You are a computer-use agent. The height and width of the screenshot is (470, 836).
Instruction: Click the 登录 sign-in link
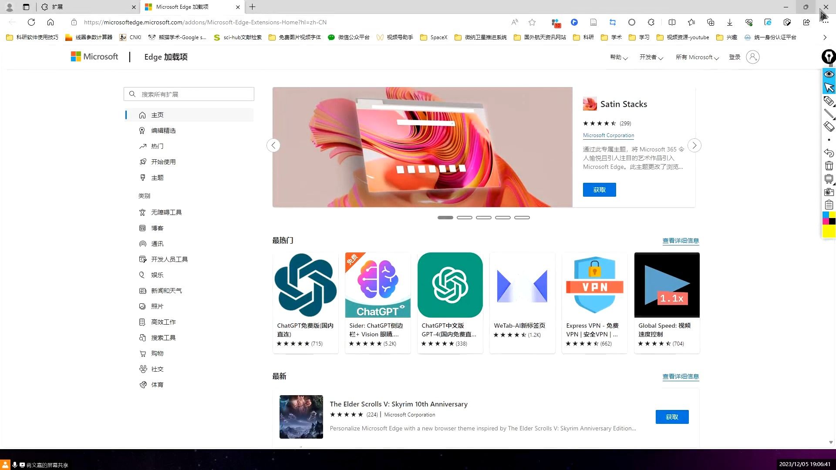coord(735,57)
